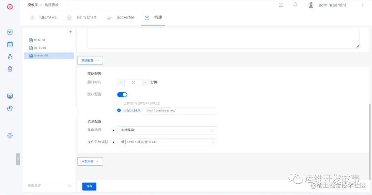Click the timeout value field showing 60
Viewport: 372px width, 195px height.
133,83
